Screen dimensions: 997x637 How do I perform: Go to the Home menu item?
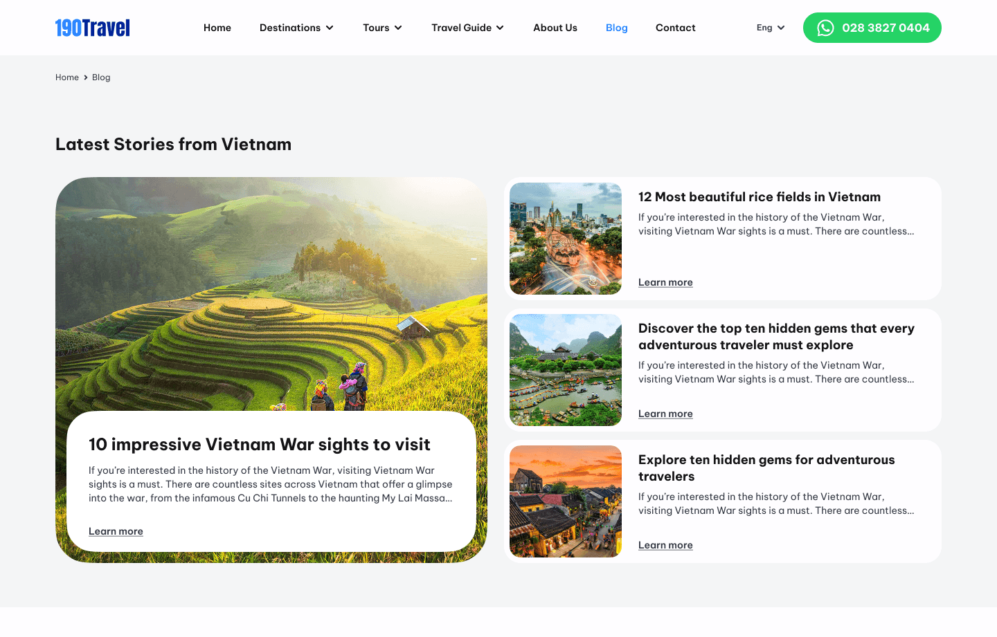217,28
